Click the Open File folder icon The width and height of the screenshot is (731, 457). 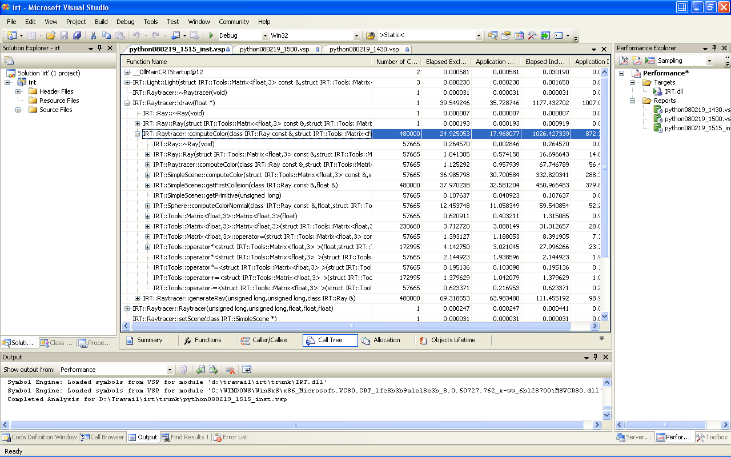click(x=51, y=35)
